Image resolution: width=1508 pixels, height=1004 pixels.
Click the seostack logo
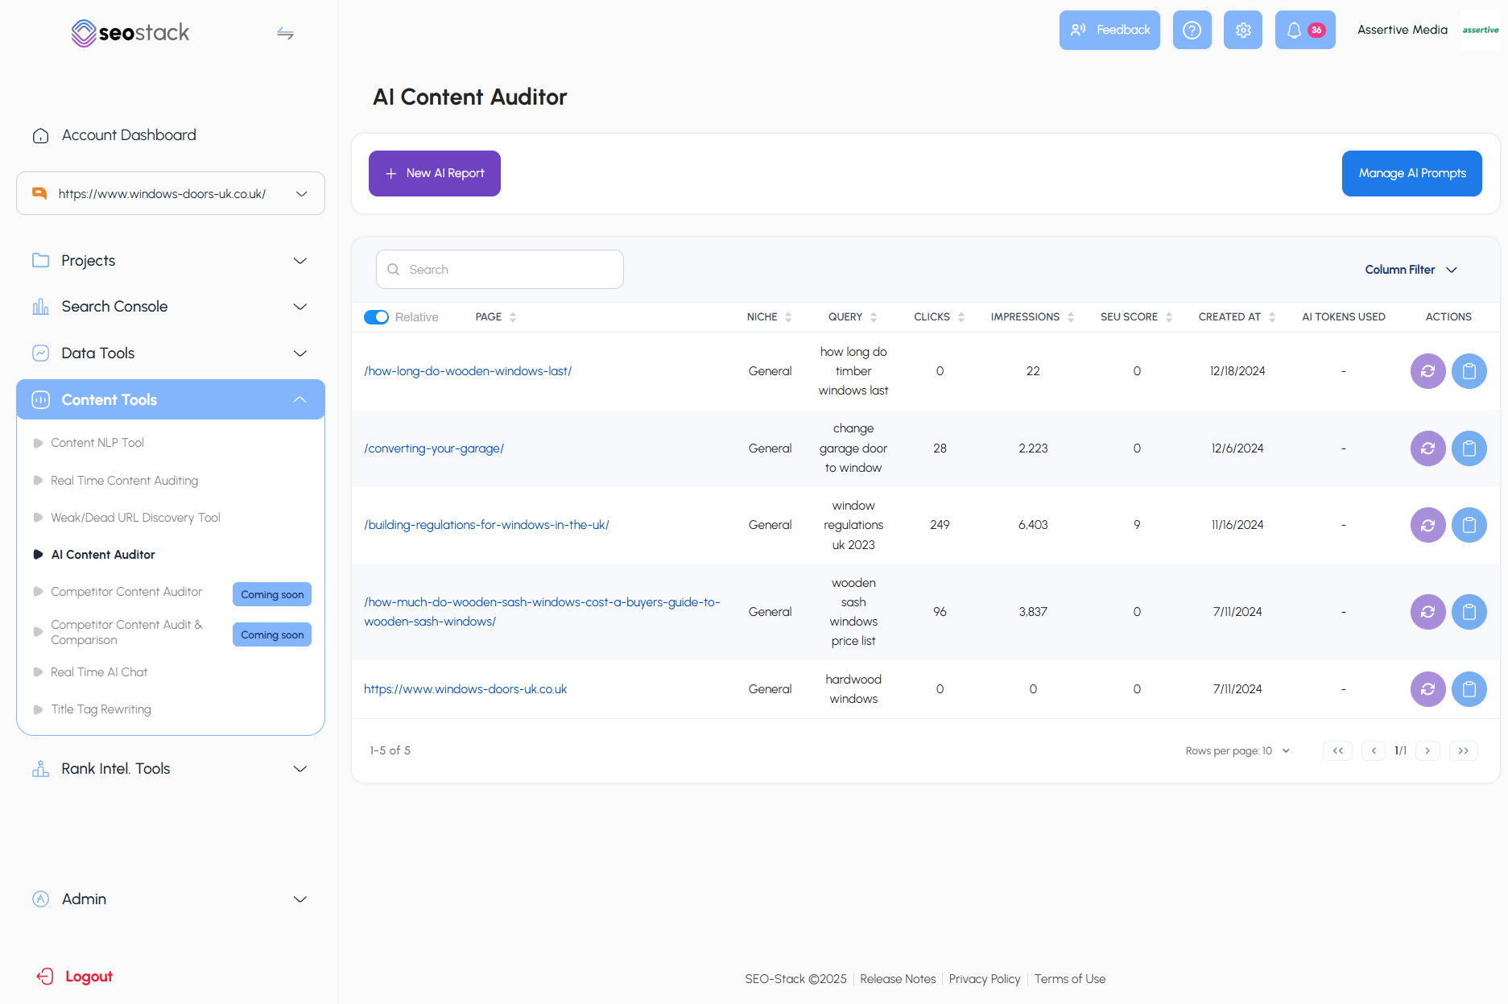tap(130, 32)
